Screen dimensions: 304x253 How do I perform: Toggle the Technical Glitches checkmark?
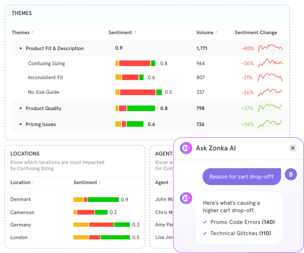point(204,233)
